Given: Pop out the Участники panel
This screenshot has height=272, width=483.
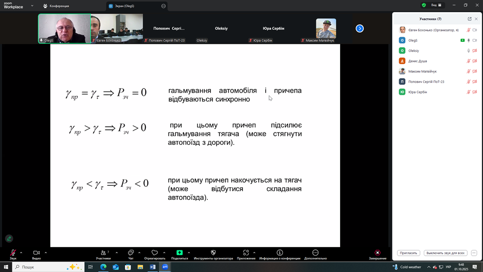Looking at the screenshot, I should point(470,19).
